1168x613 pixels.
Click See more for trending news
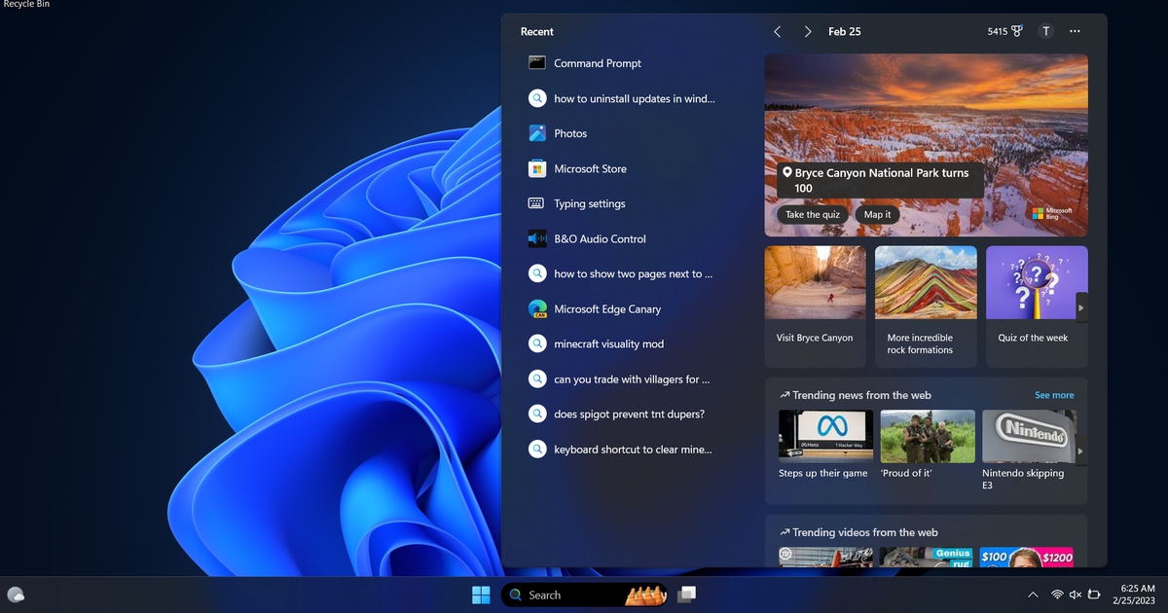click(x=1054, y=395)
